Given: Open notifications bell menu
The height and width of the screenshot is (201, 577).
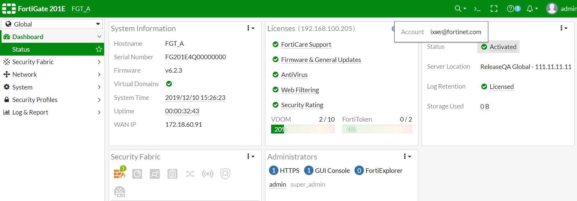Looking at the screenshot, I should coord(532,9).
